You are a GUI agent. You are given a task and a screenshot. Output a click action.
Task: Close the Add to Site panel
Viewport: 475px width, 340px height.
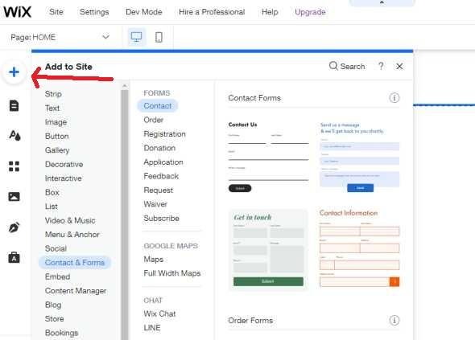click(399, 66)
